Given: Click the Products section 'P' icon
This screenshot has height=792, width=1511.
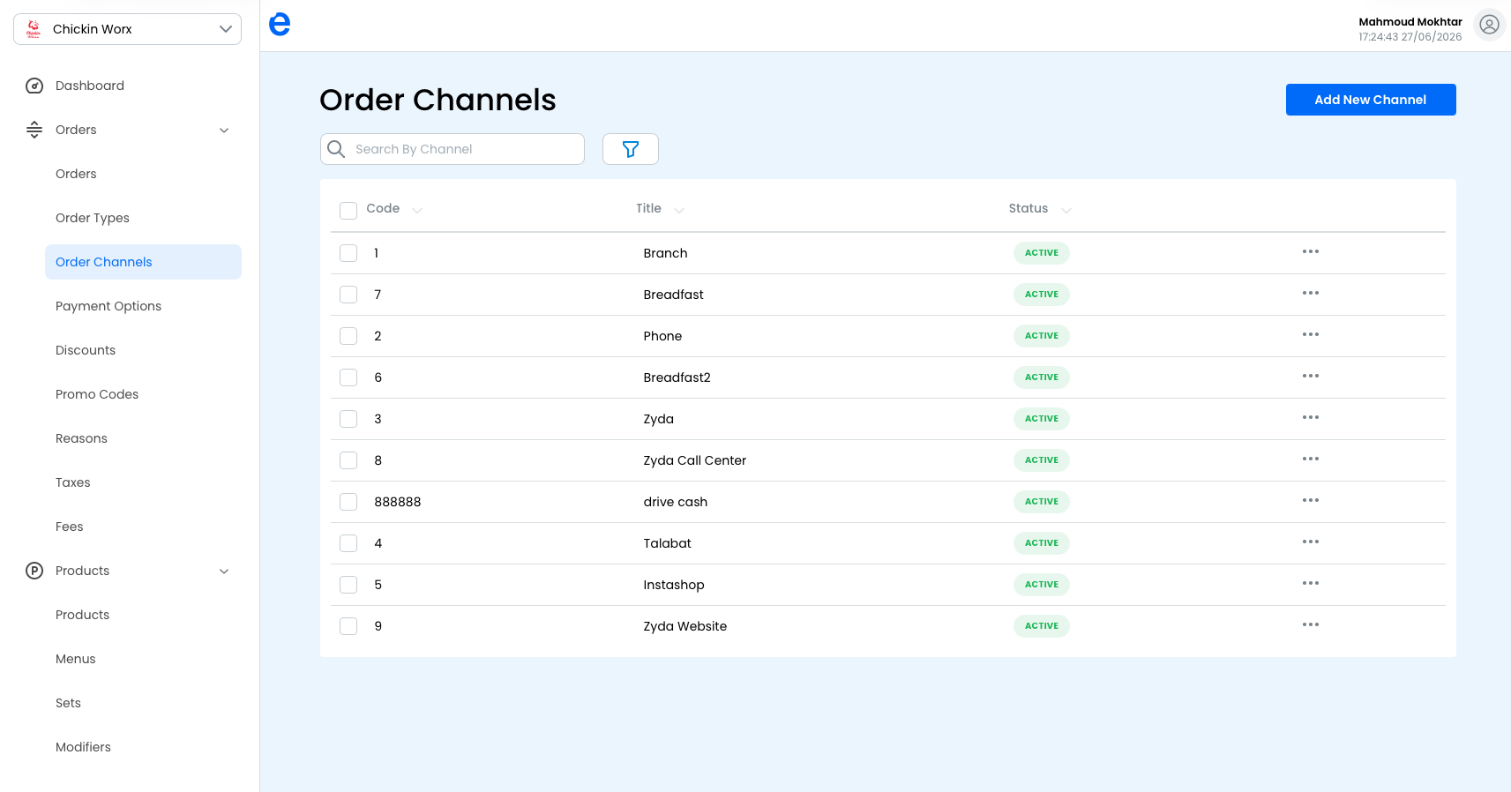Looking at the screenshot, I should tap(34, 571).
